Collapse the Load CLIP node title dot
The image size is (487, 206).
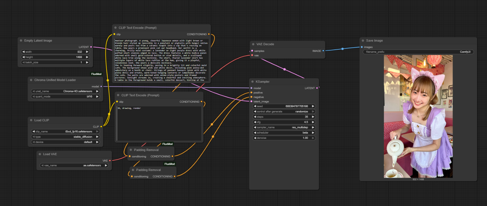(31, 120)
